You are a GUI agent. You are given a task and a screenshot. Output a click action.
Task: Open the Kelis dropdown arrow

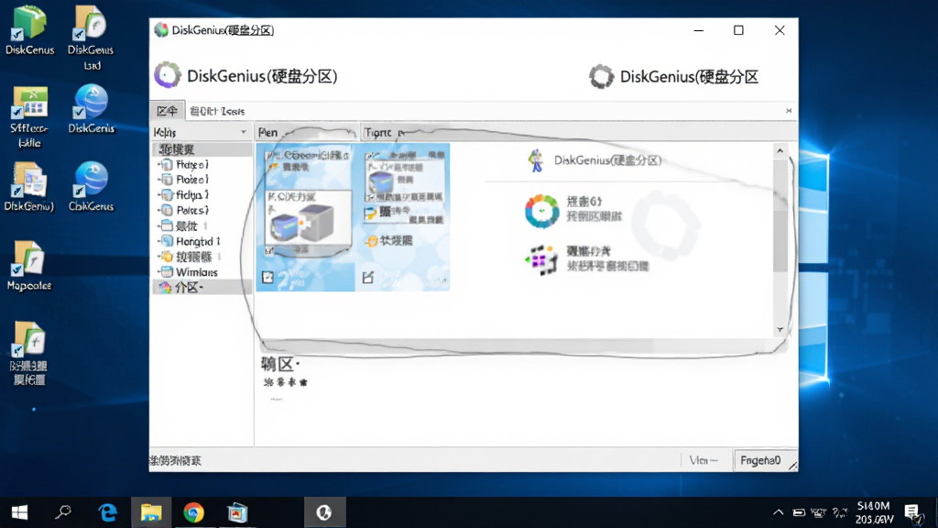tap(243, 132)
